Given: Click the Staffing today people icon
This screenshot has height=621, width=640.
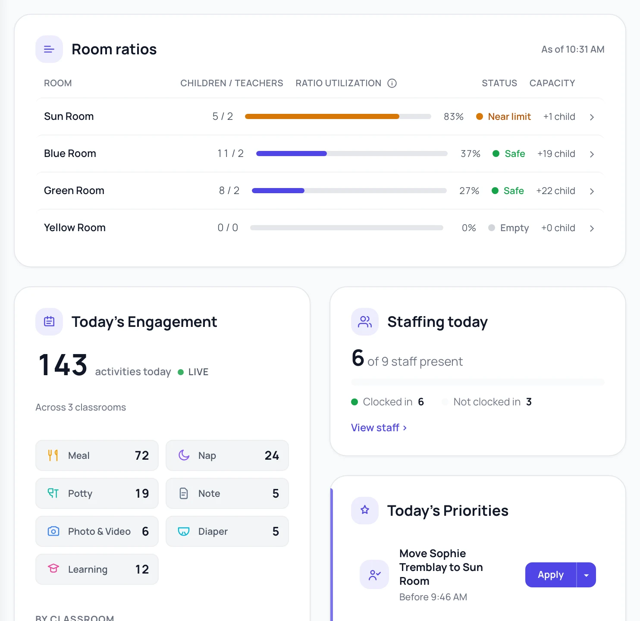Looking at the screenshot, I should click(x=365, y=322).
